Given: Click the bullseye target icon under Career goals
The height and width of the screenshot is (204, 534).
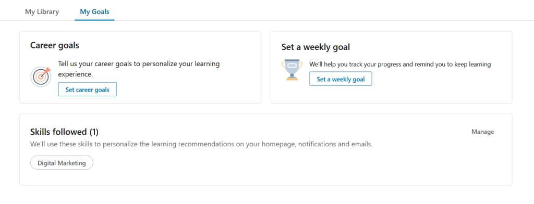Looking at the screenshot, I should pos(41,76).
